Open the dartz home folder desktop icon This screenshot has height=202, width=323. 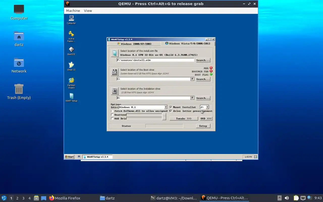19,39
